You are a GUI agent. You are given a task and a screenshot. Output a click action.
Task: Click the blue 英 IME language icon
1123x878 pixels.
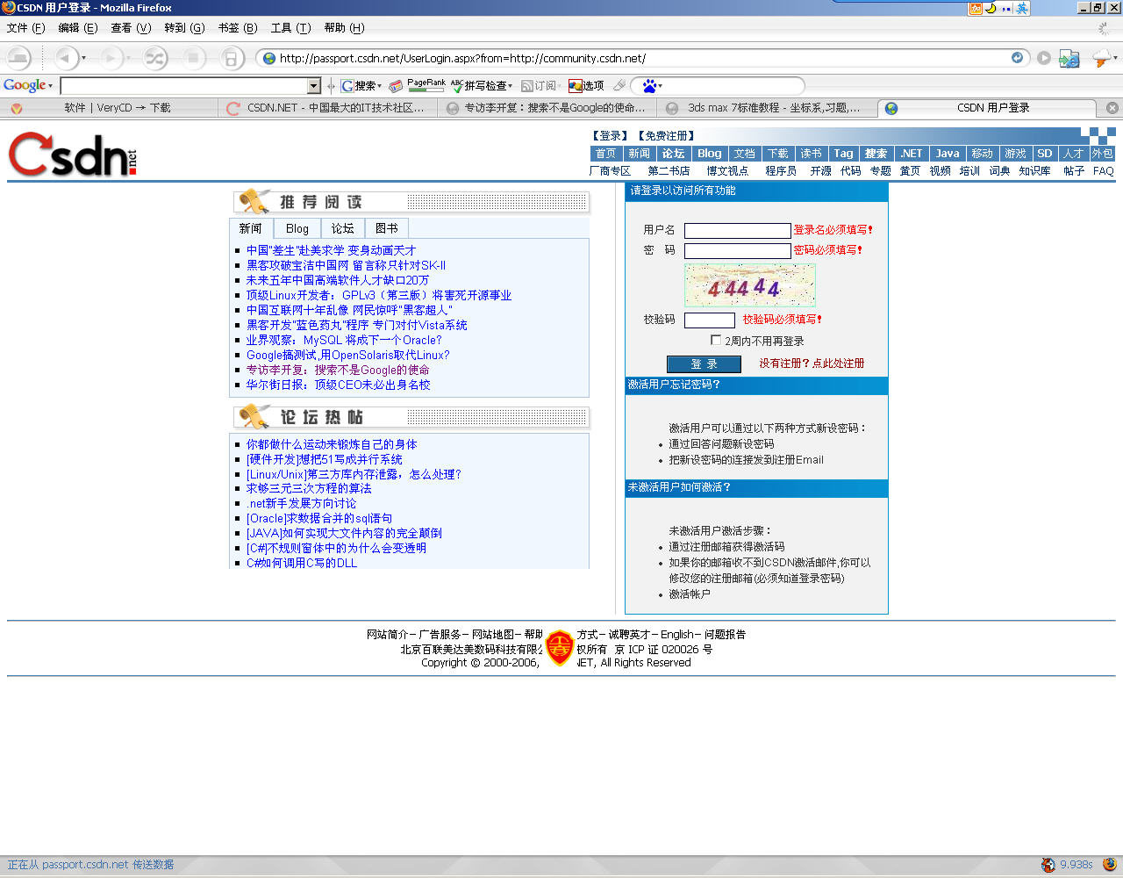click(1021, 8)
